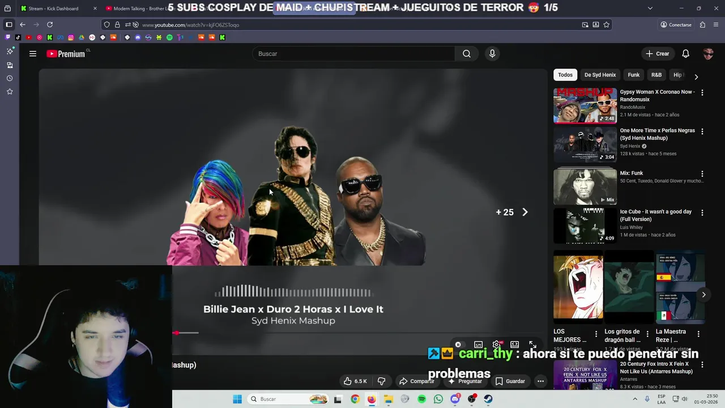Open browser sidebar history icon
This screenshot has width=725, height=408.
(x=10, y=78)
